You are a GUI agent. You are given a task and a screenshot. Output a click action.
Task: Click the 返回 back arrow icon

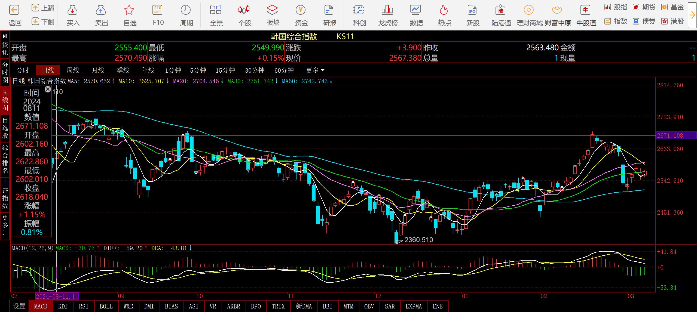tap(14, 11)
